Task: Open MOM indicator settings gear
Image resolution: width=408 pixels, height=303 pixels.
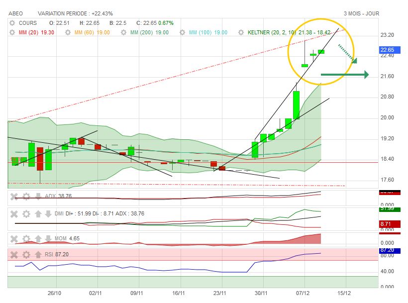Action: tap(26, 238)
